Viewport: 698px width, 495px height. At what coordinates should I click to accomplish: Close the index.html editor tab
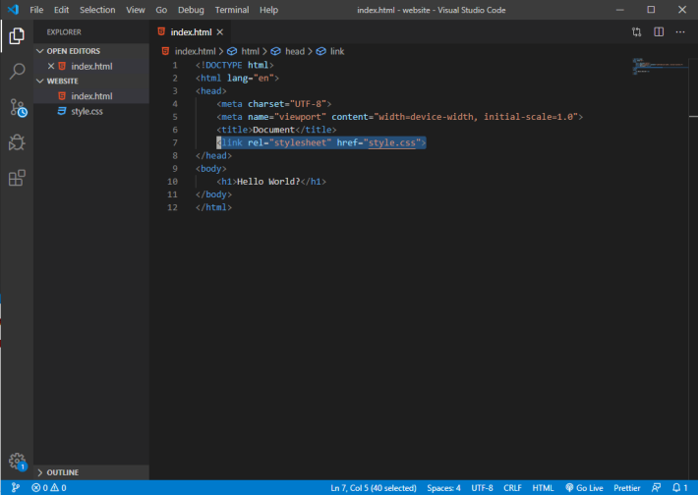tap(220, 32)
